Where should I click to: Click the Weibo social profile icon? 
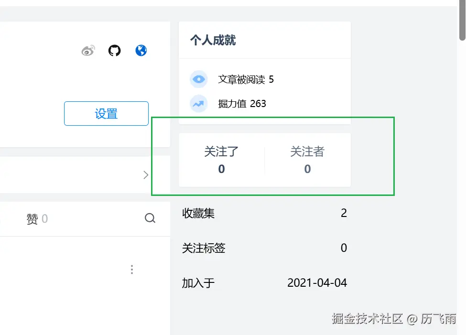(88, 51)
